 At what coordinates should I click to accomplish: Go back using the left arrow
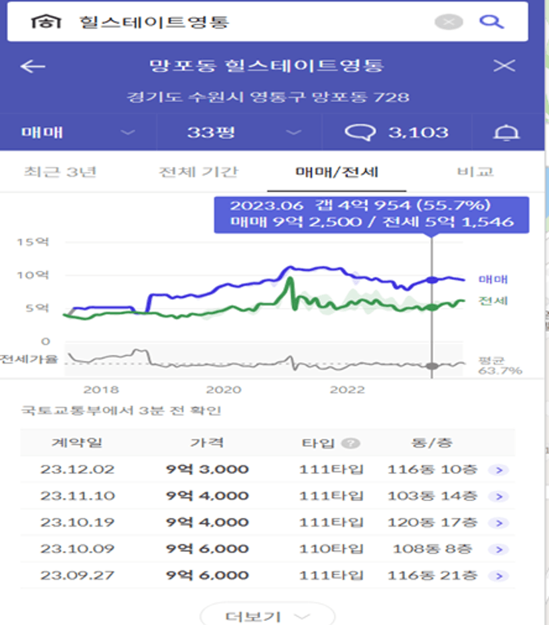coord(33,66)
